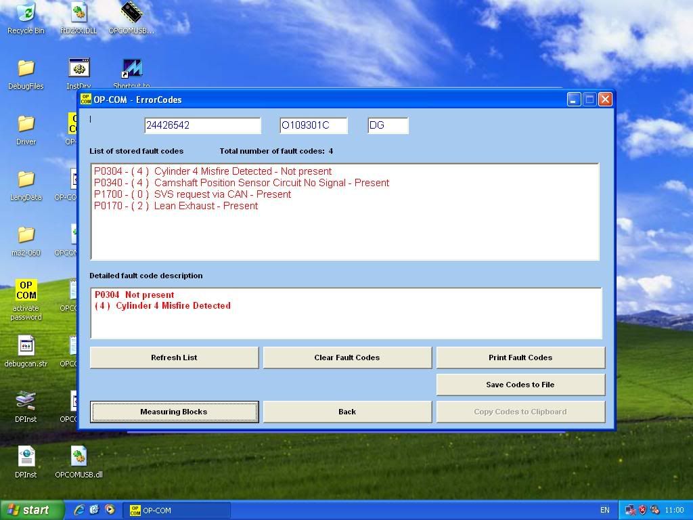
Task: Select fault code P1700 SVS request via CAN
Action: [x=192, y=194]
